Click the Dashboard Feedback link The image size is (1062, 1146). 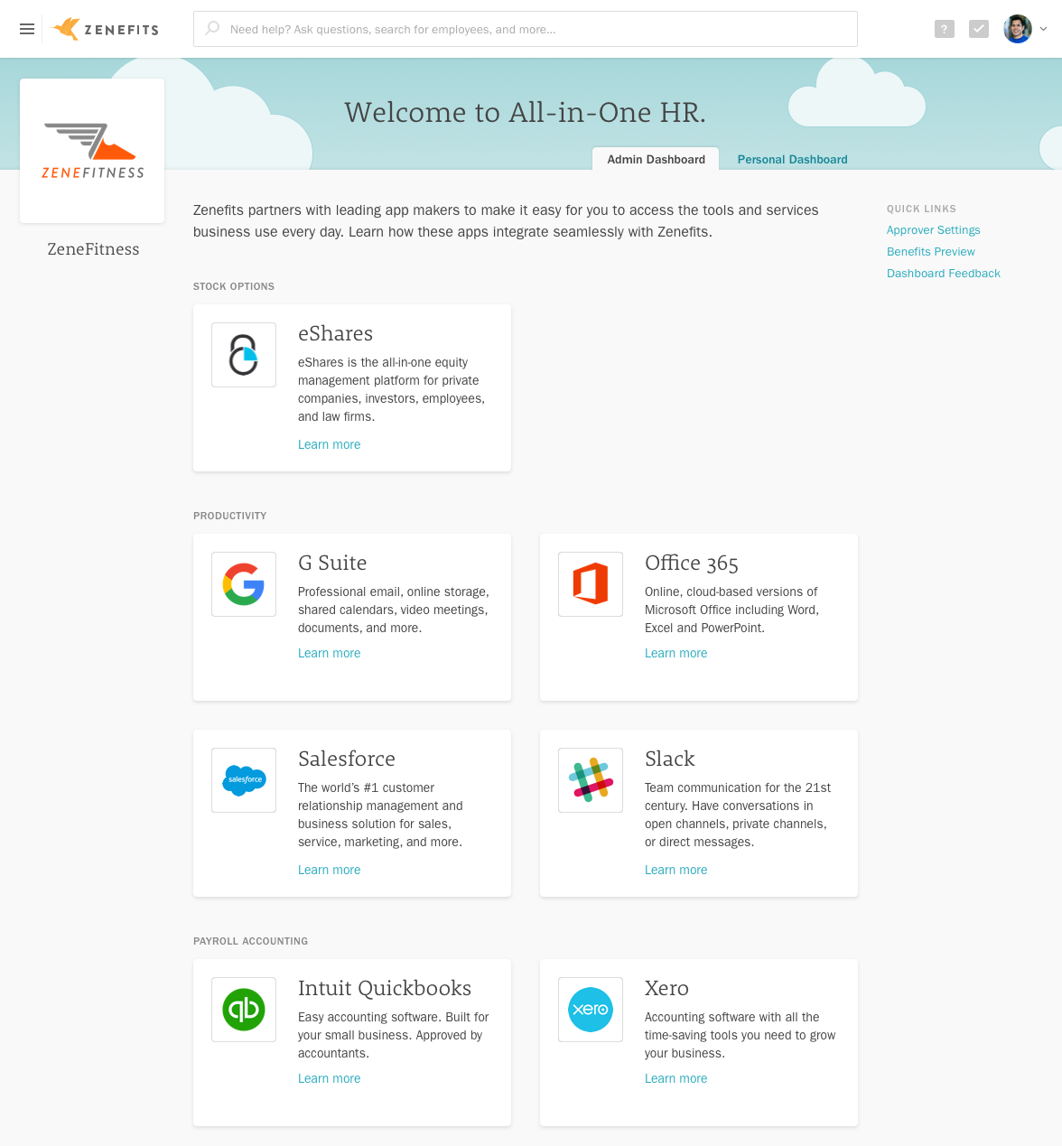pyautogui.click(x=943, y=274)
